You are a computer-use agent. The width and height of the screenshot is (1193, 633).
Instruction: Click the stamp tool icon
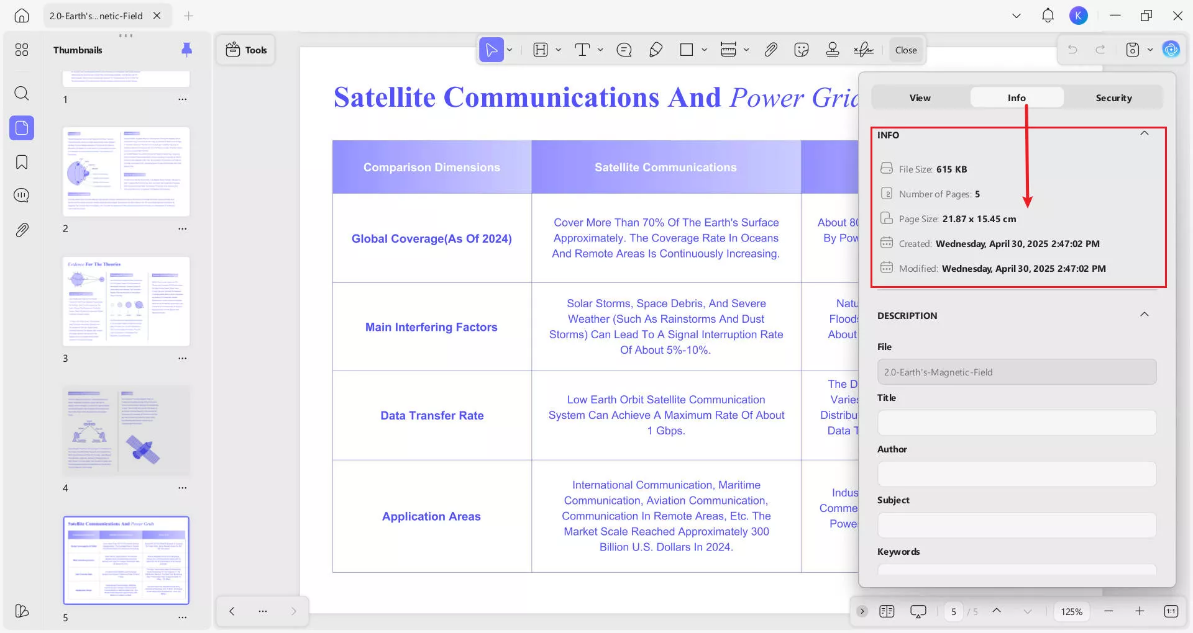(833, 50)
